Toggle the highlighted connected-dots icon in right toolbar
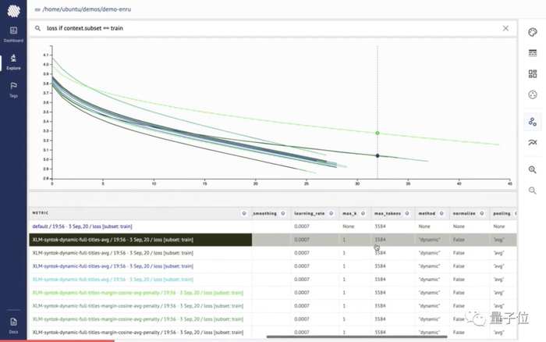The width and height of the screenshot is (546, 342). click(x=533, y=122)
